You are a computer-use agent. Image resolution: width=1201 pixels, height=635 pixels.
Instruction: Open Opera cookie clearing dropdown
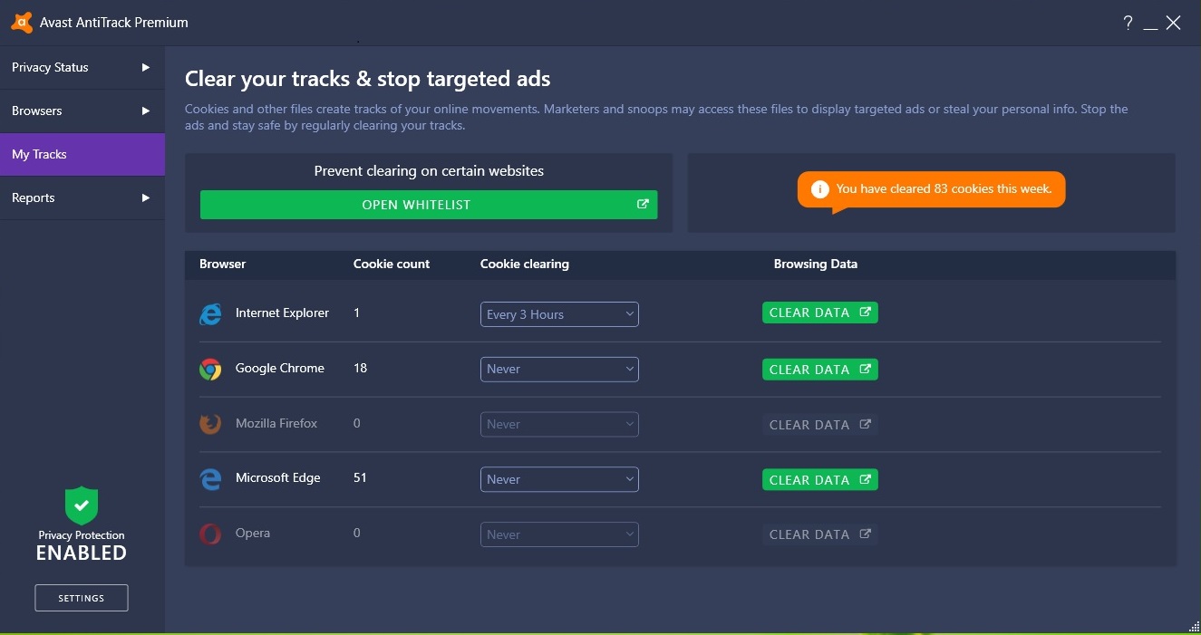point(559,534)
